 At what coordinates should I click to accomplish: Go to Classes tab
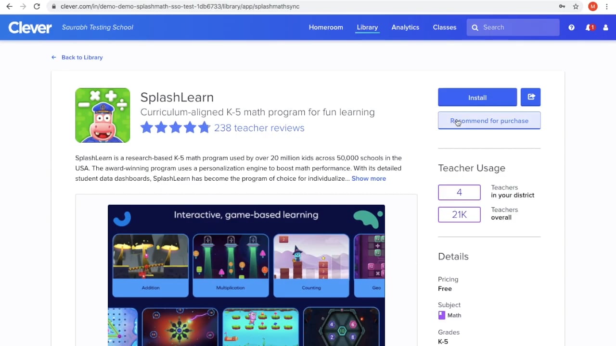click(445, 27)
